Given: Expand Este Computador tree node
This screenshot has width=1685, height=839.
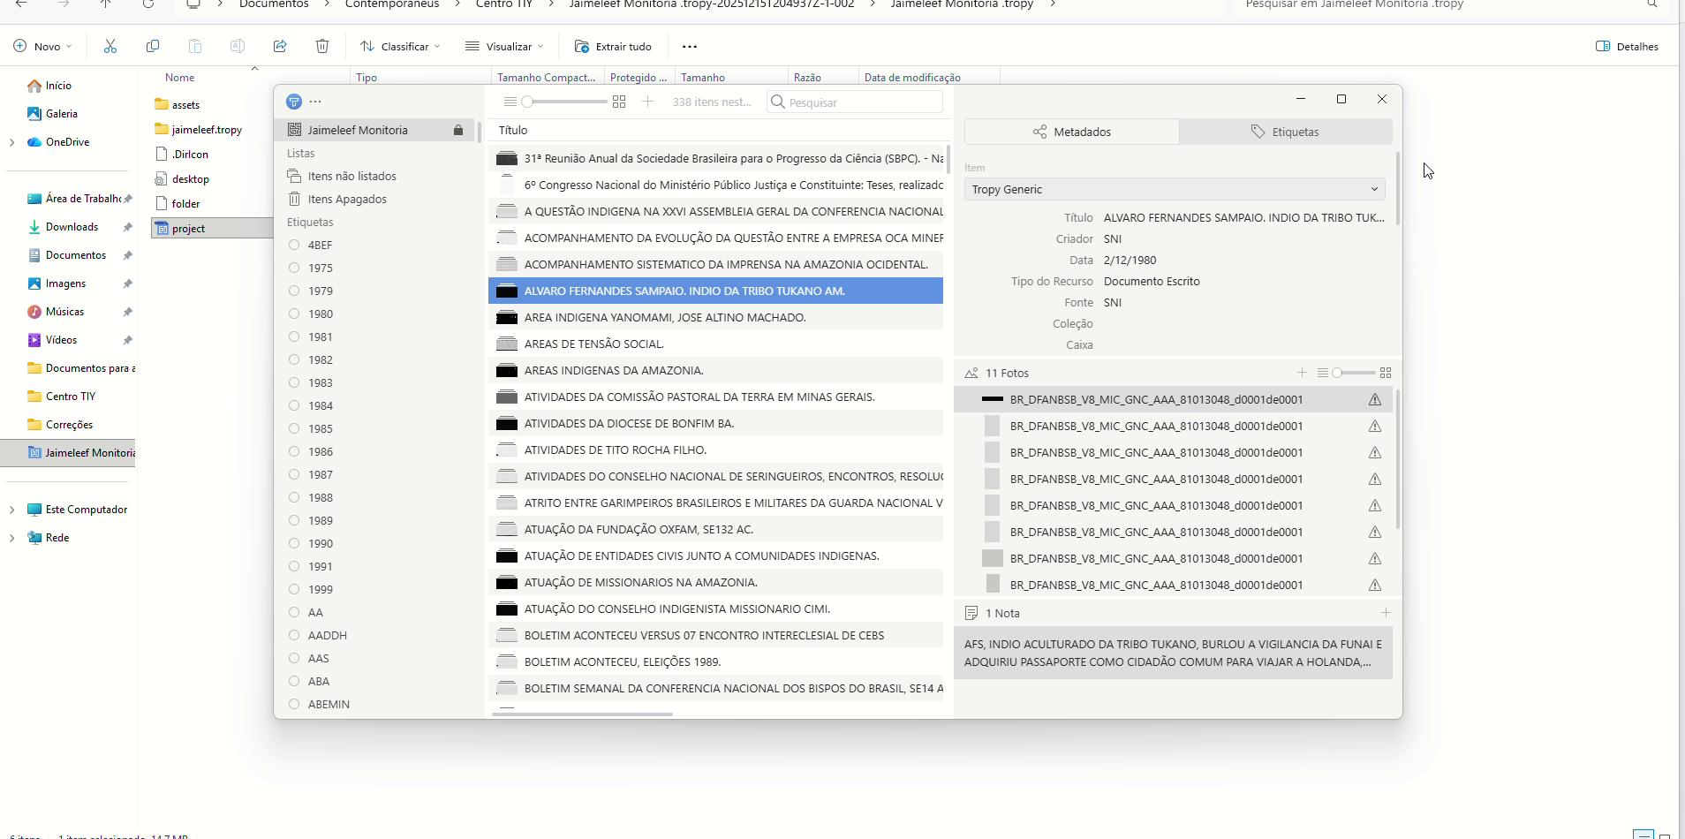Looking at the screenshot, I should [x=11, y=510].
